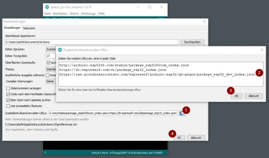Click the line number 1 in the status bar
This screenshot has height=158, width=269.
[45, 153]
